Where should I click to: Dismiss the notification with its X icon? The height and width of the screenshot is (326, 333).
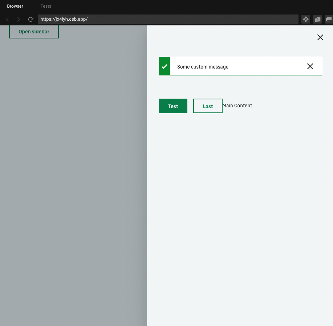pyautogui.click(x=310, y=66)
